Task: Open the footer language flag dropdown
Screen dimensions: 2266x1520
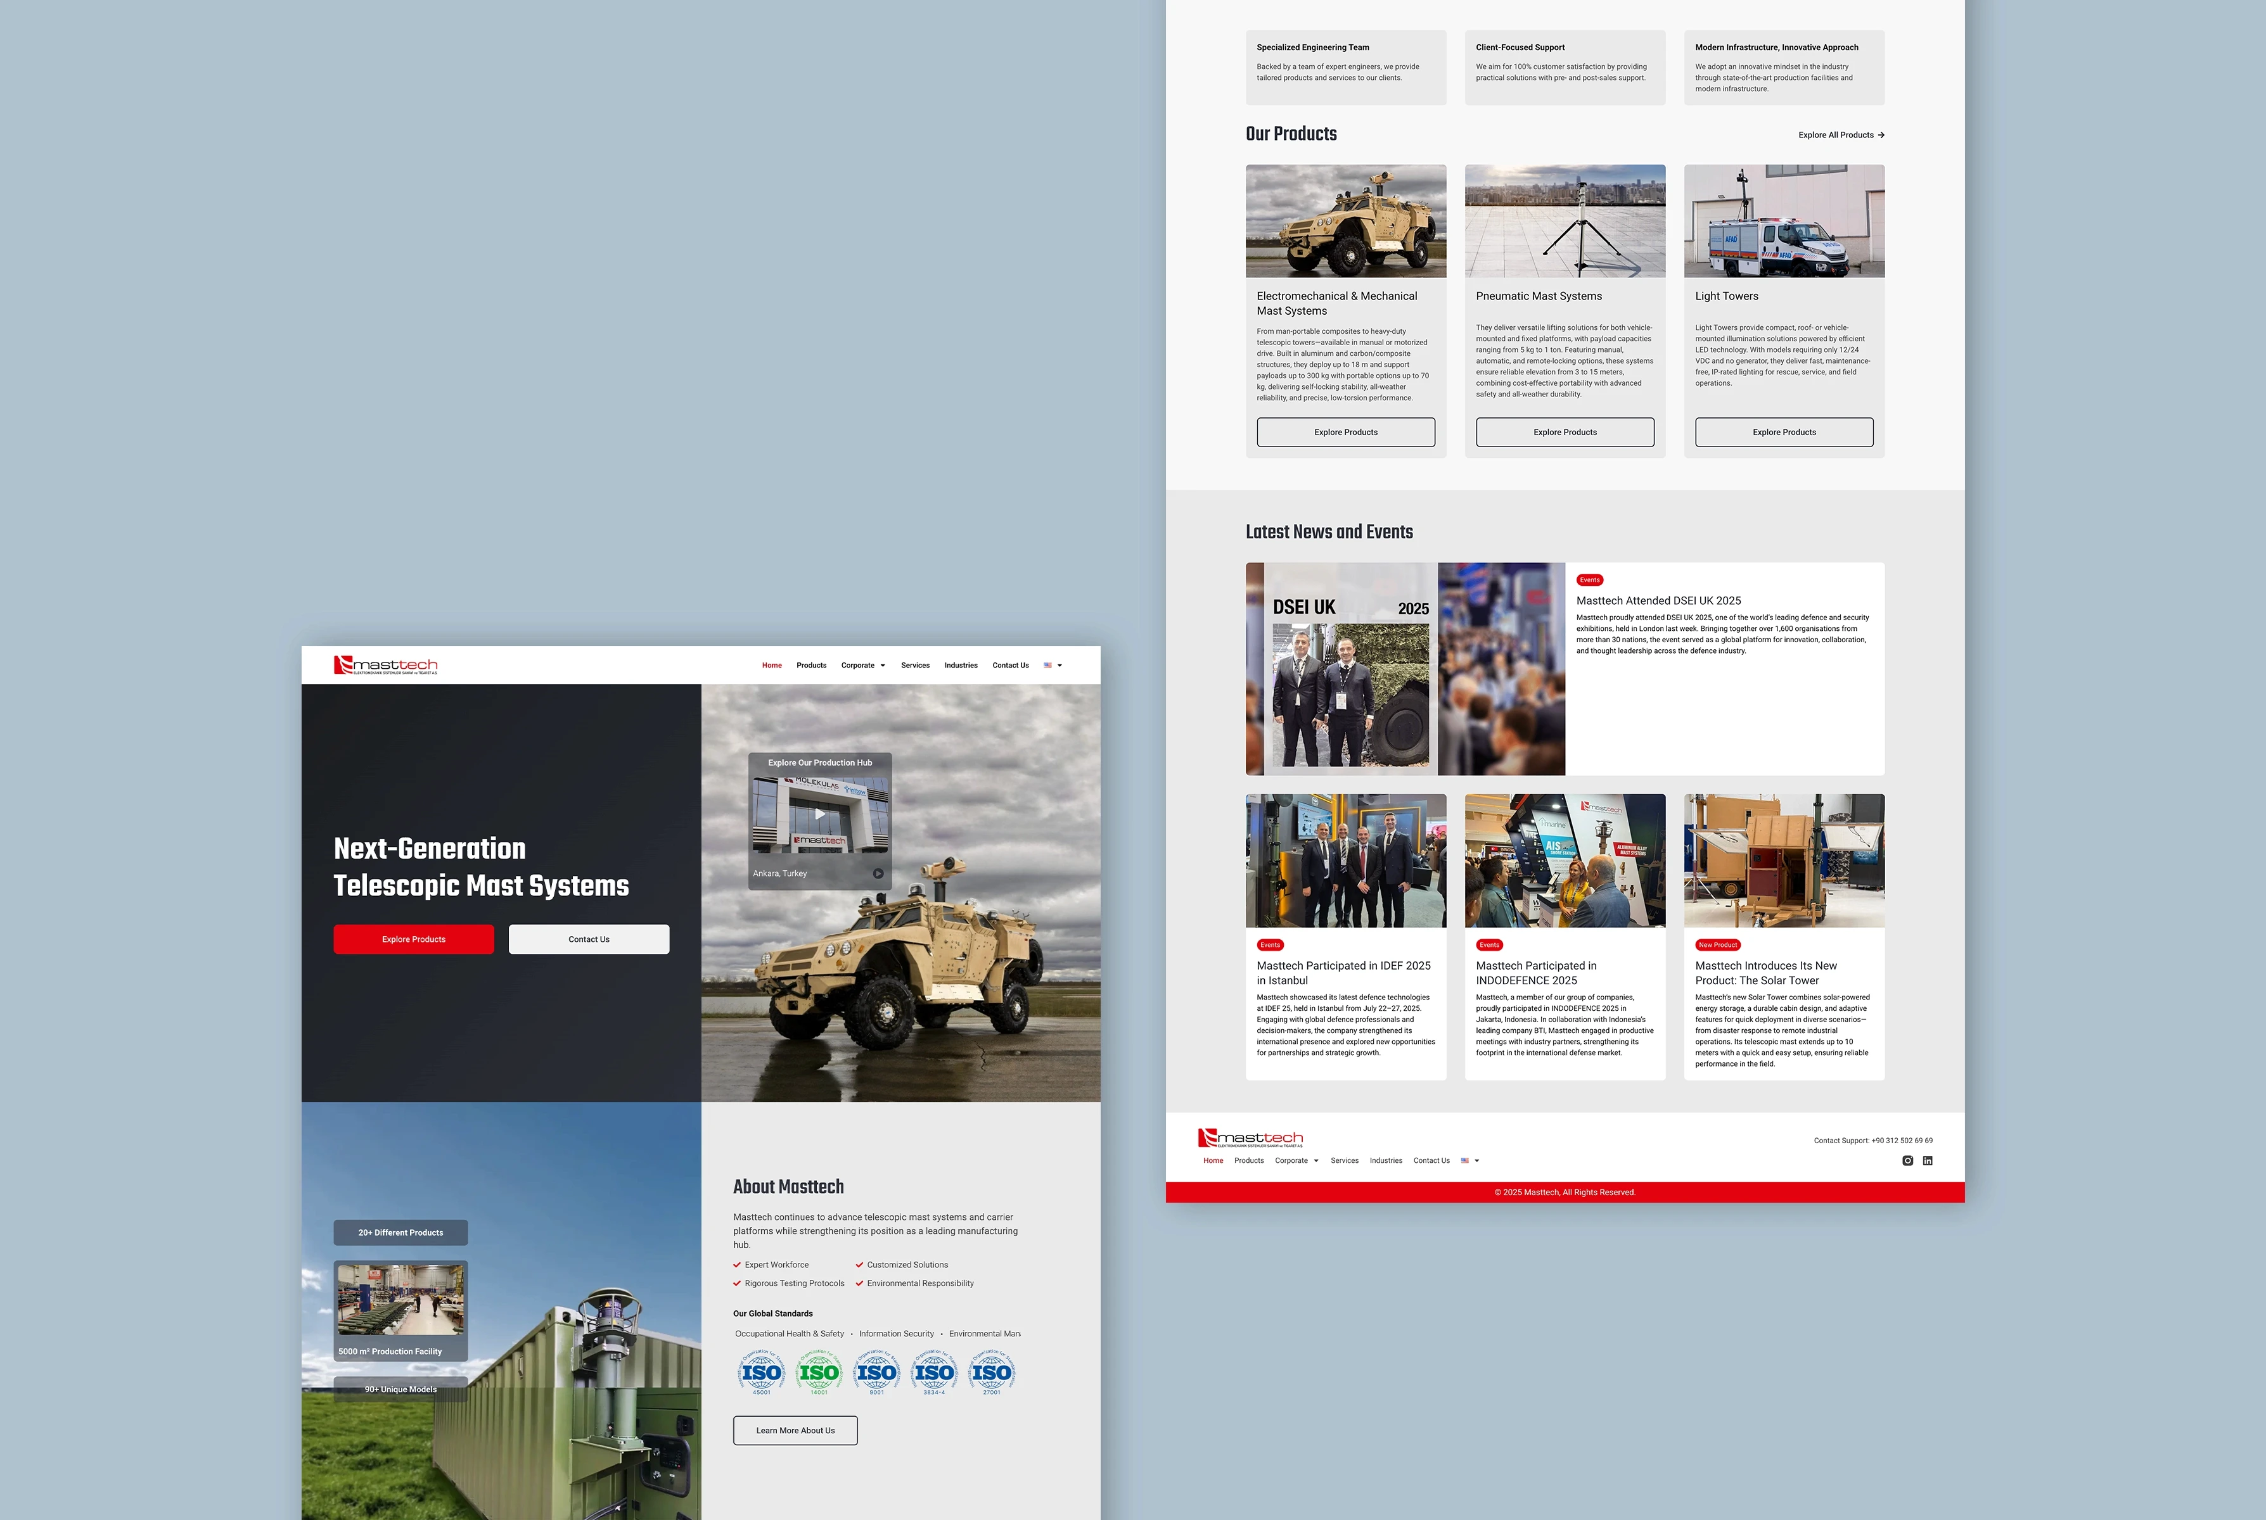Action: coord(1470,1160)
